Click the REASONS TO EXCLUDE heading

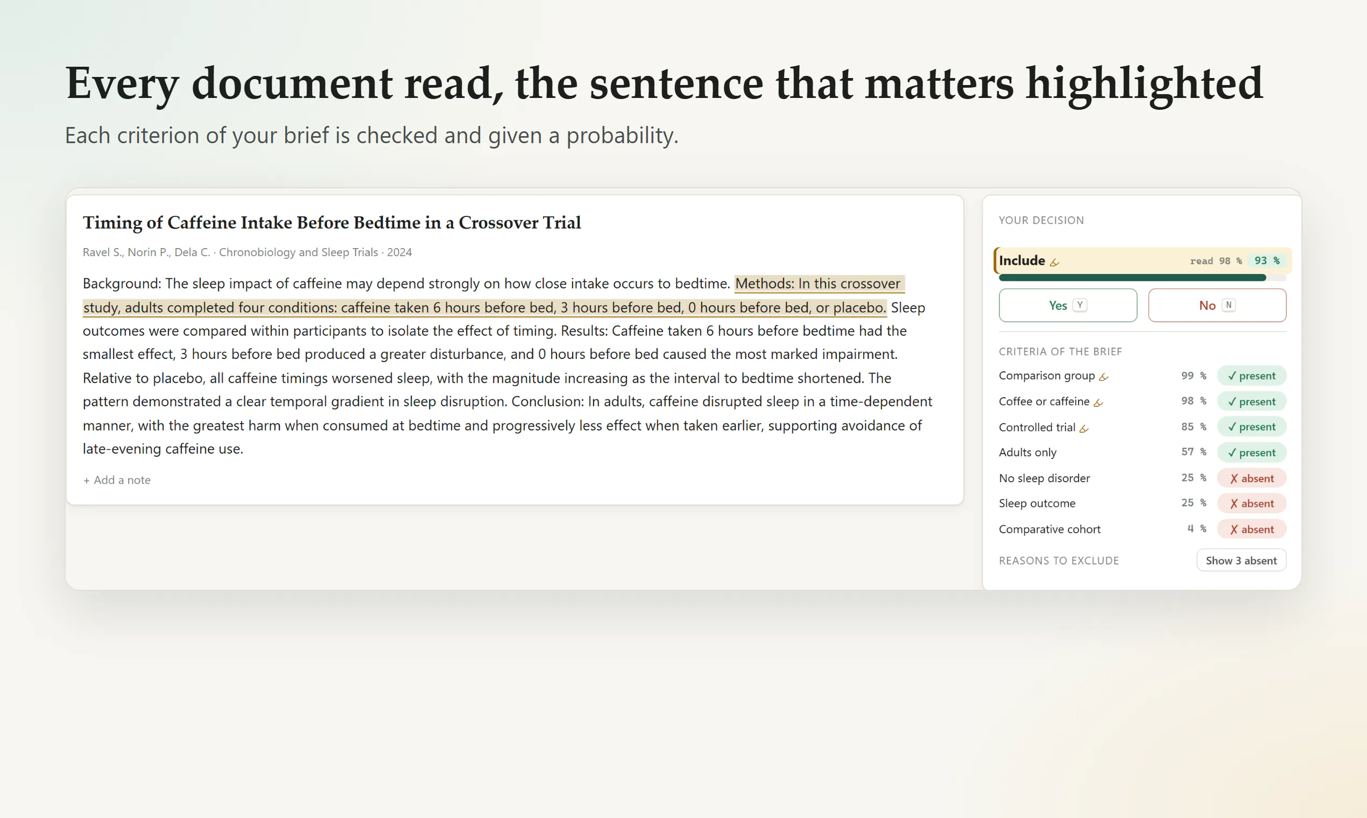click(1059, 561)
